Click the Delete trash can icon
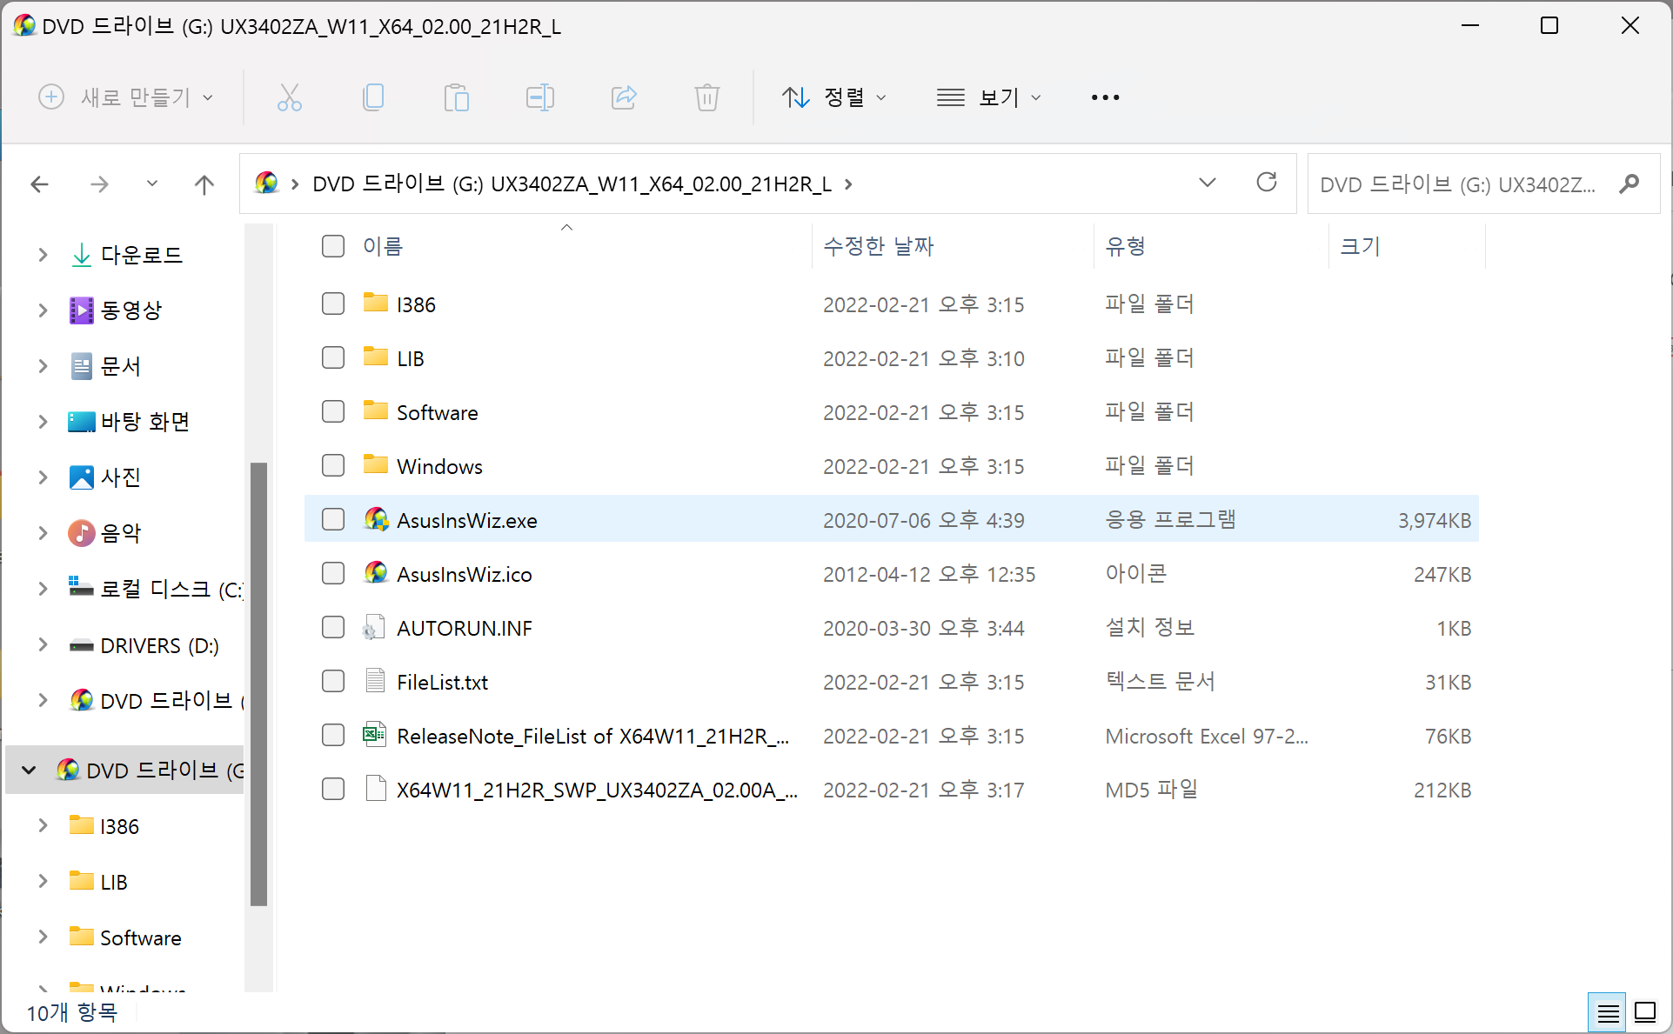This screenshot has width=1673, height=1034. pyautogui.click(x=706, y=97)
